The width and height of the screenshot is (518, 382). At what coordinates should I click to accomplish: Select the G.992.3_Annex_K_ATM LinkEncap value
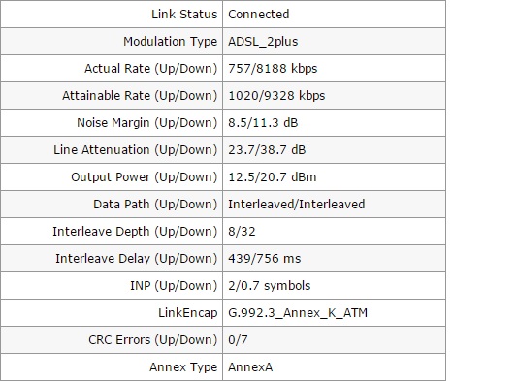coord(298,312)
